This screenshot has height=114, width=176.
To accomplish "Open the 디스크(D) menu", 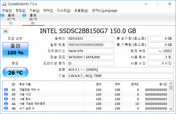I will click(64, 10).
